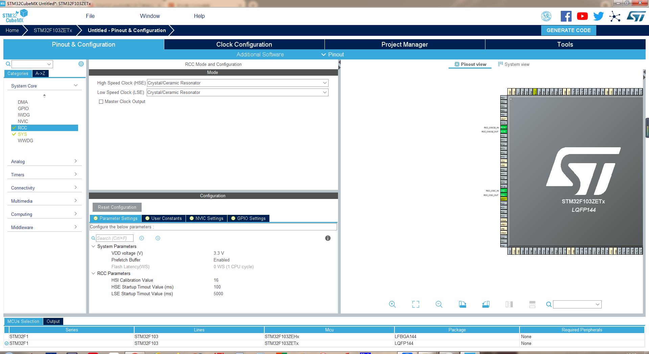Select the DMA peripheral
The height and width of the screenshot is (354, 649).
click(x=23, y=102)
